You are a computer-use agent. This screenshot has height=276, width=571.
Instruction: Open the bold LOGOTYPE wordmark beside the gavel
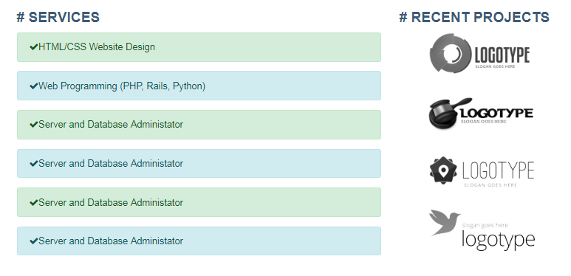496,114
